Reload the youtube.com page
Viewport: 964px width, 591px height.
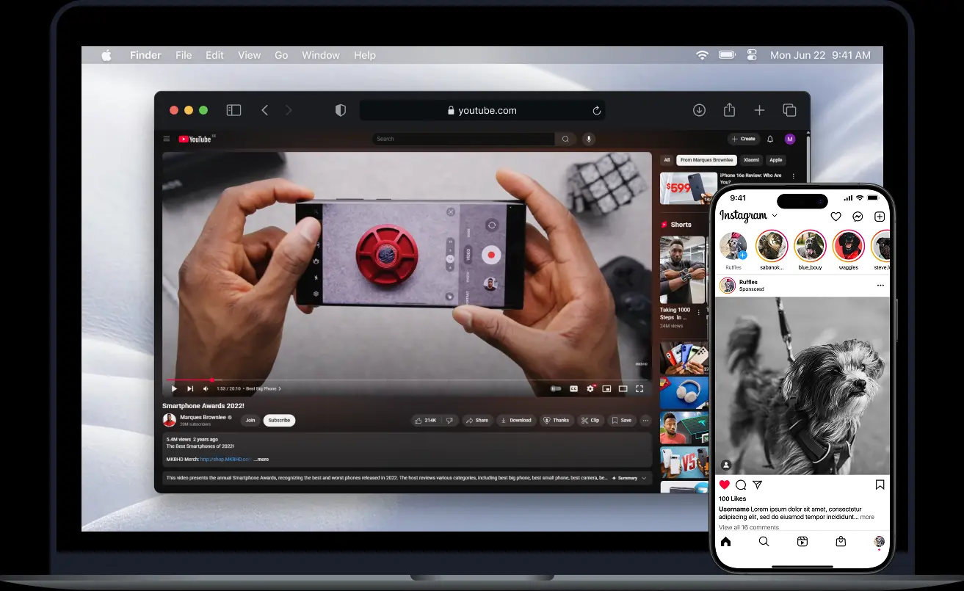596,110
